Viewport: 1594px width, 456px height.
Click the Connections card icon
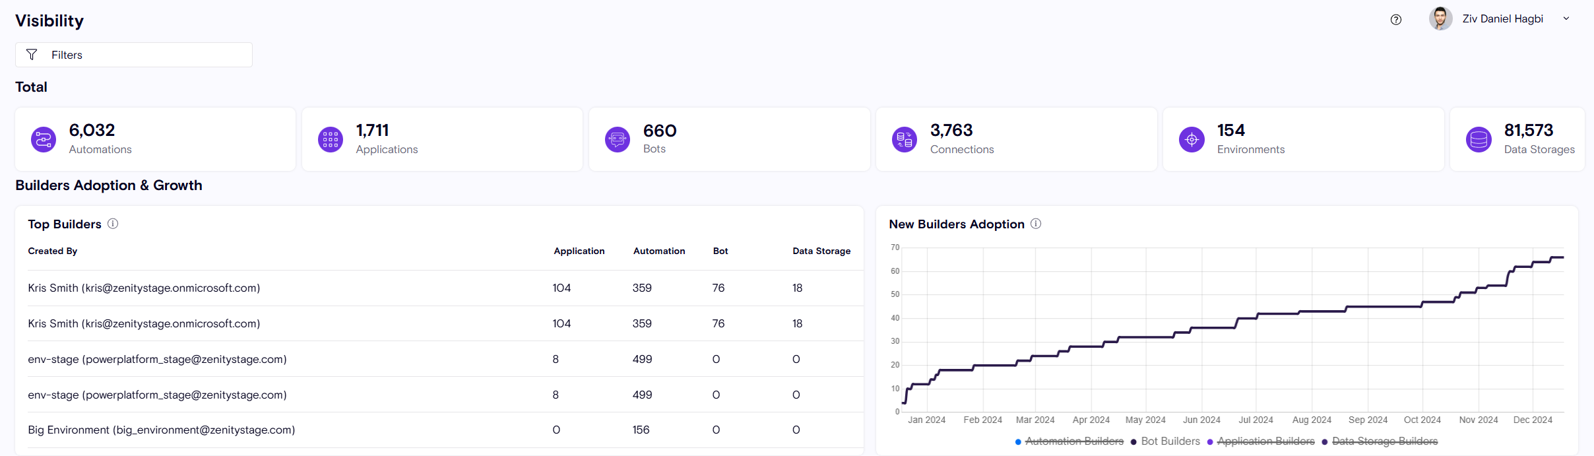point(905,139)
